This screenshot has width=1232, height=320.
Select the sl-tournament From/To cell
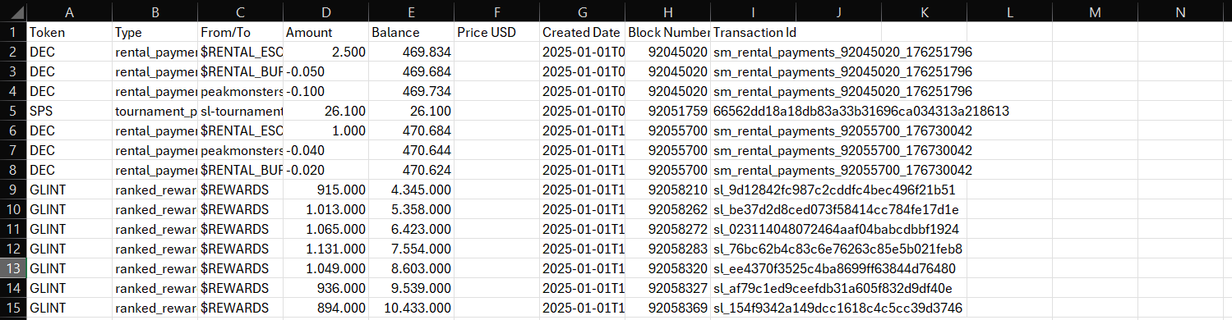[240, 111]
